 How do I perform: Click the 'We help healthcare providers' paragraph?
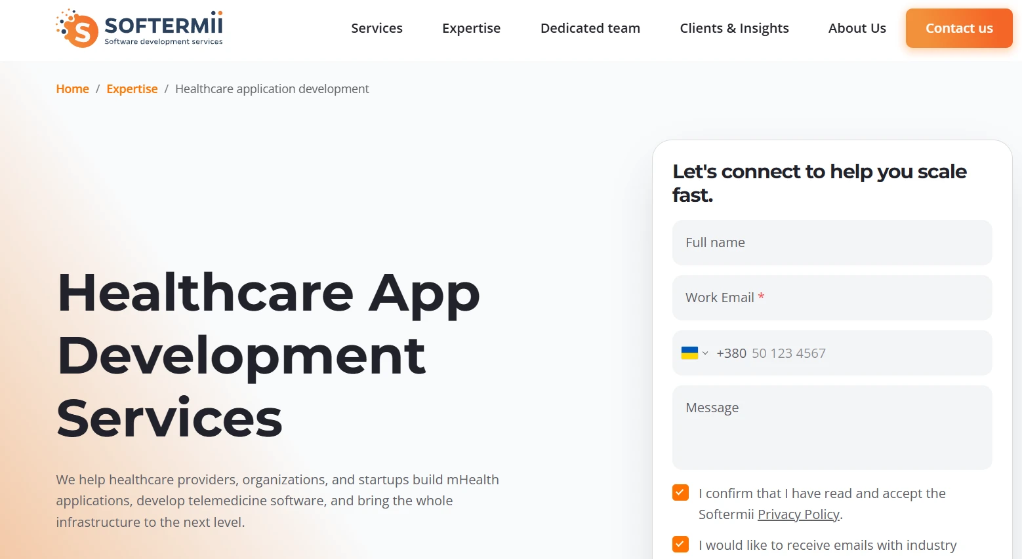click(277, 501)
